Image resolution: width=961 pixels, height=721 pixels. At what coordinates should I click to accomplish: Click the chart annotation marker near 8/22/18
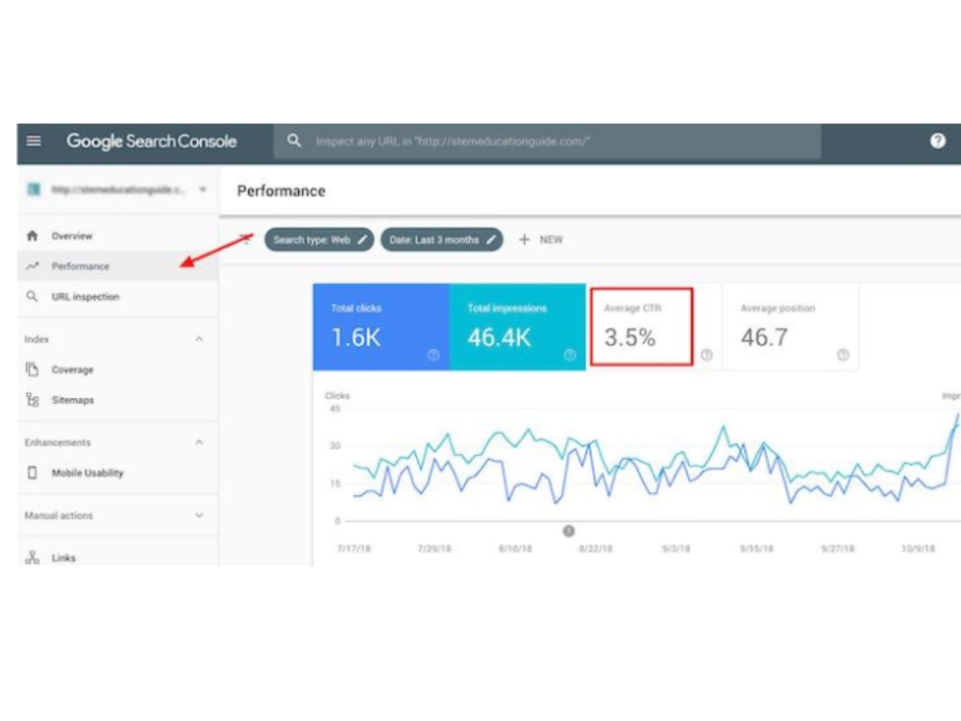pyautogui.click(x=569, y=531)
